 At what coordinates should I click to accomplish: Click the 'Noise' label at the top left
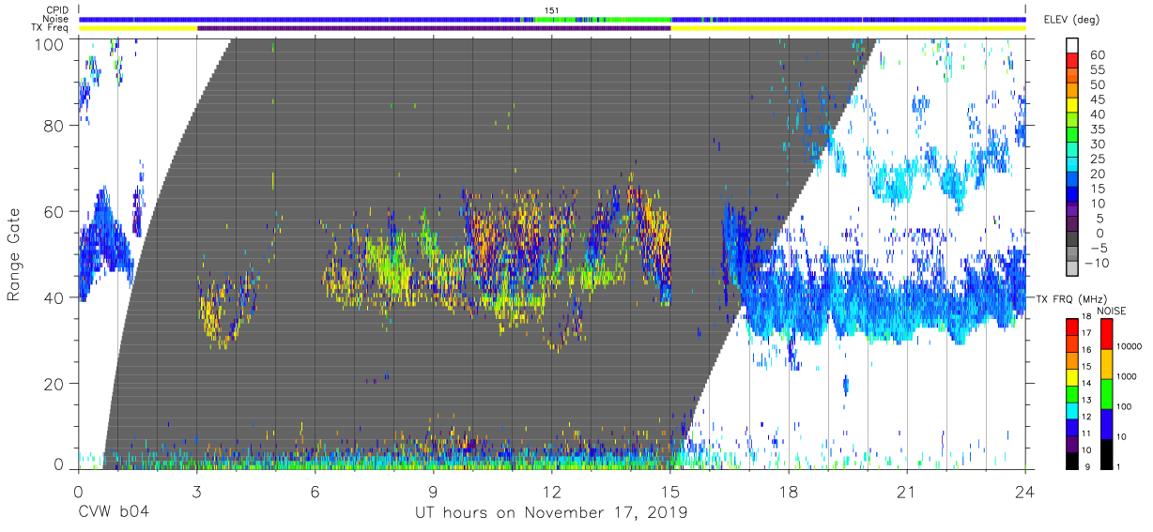click(x=56, y=19)
